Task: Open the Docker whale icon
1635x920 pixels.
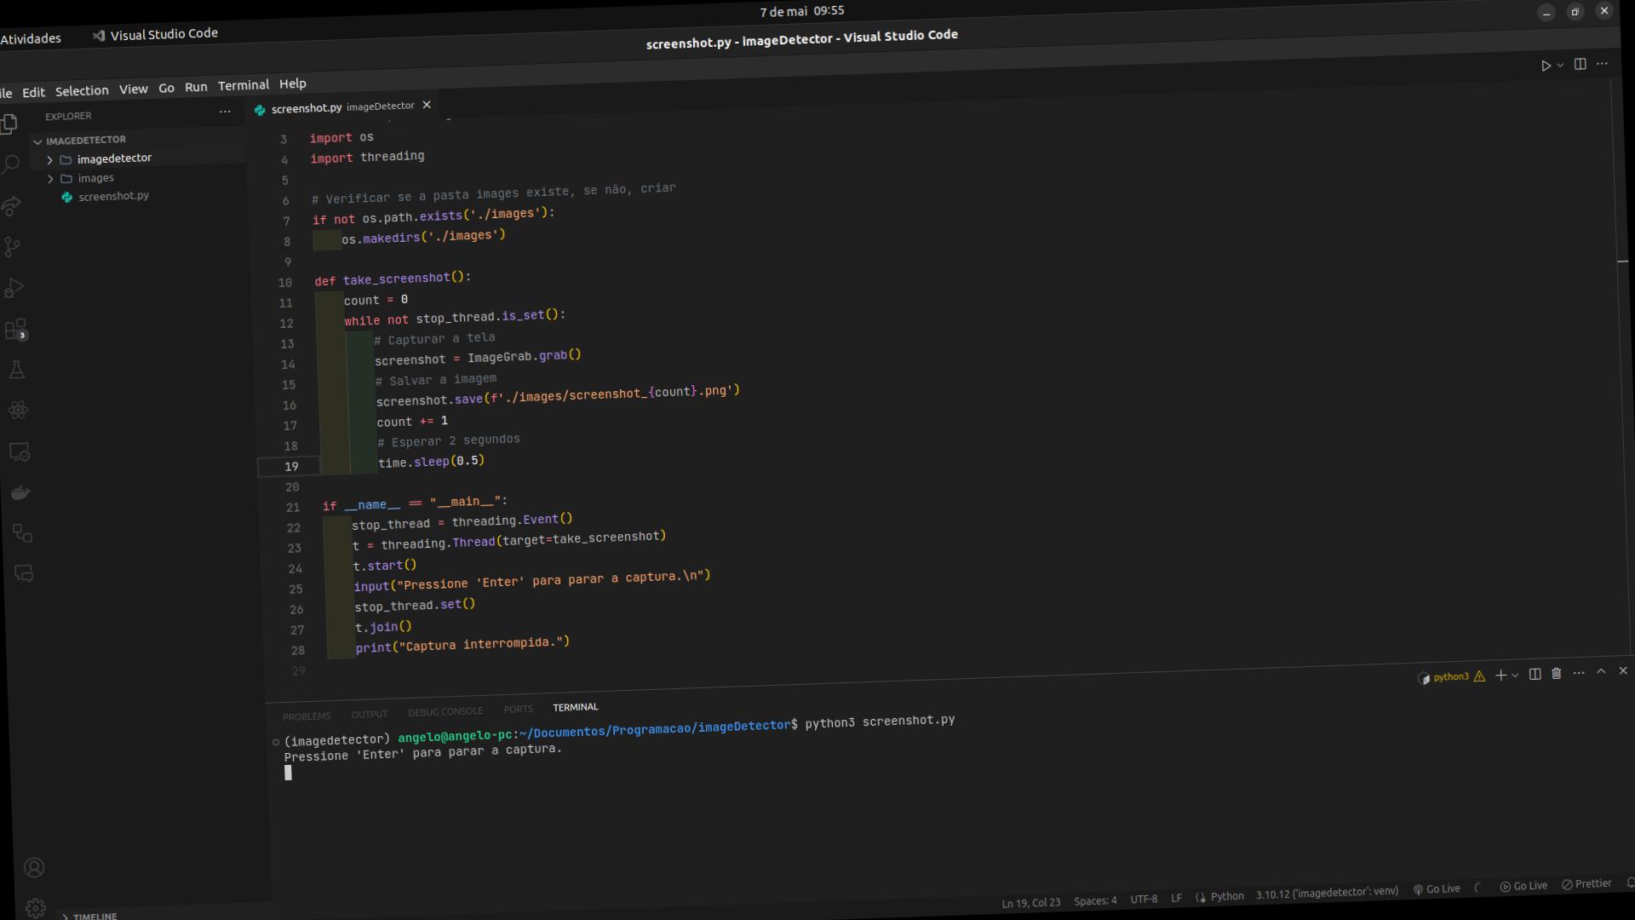Action: pos(20,492)
